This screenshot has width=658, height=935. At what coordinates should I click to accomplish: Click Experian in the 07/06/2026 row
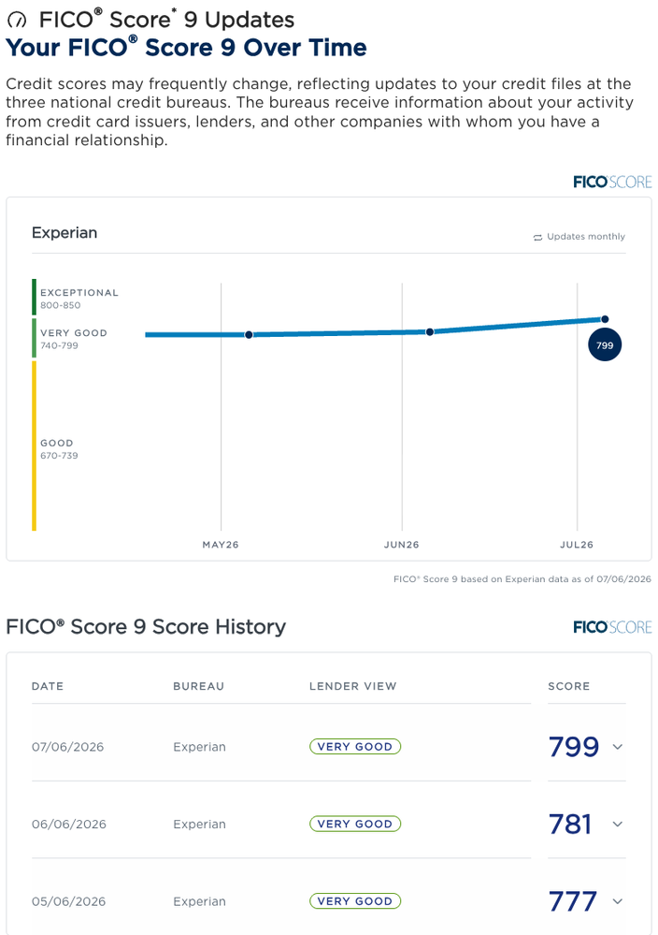[199, 747]
